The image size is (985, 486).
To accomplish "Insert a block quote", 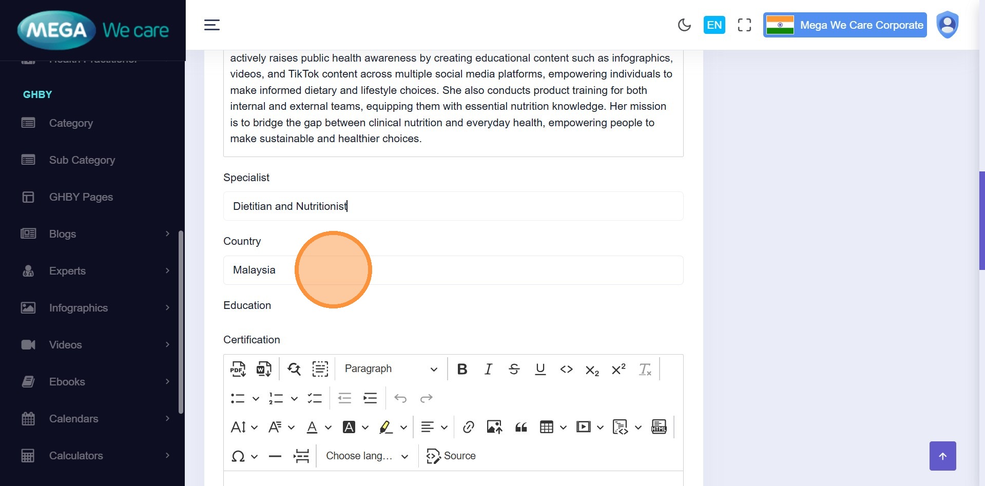I will (521, 427).
